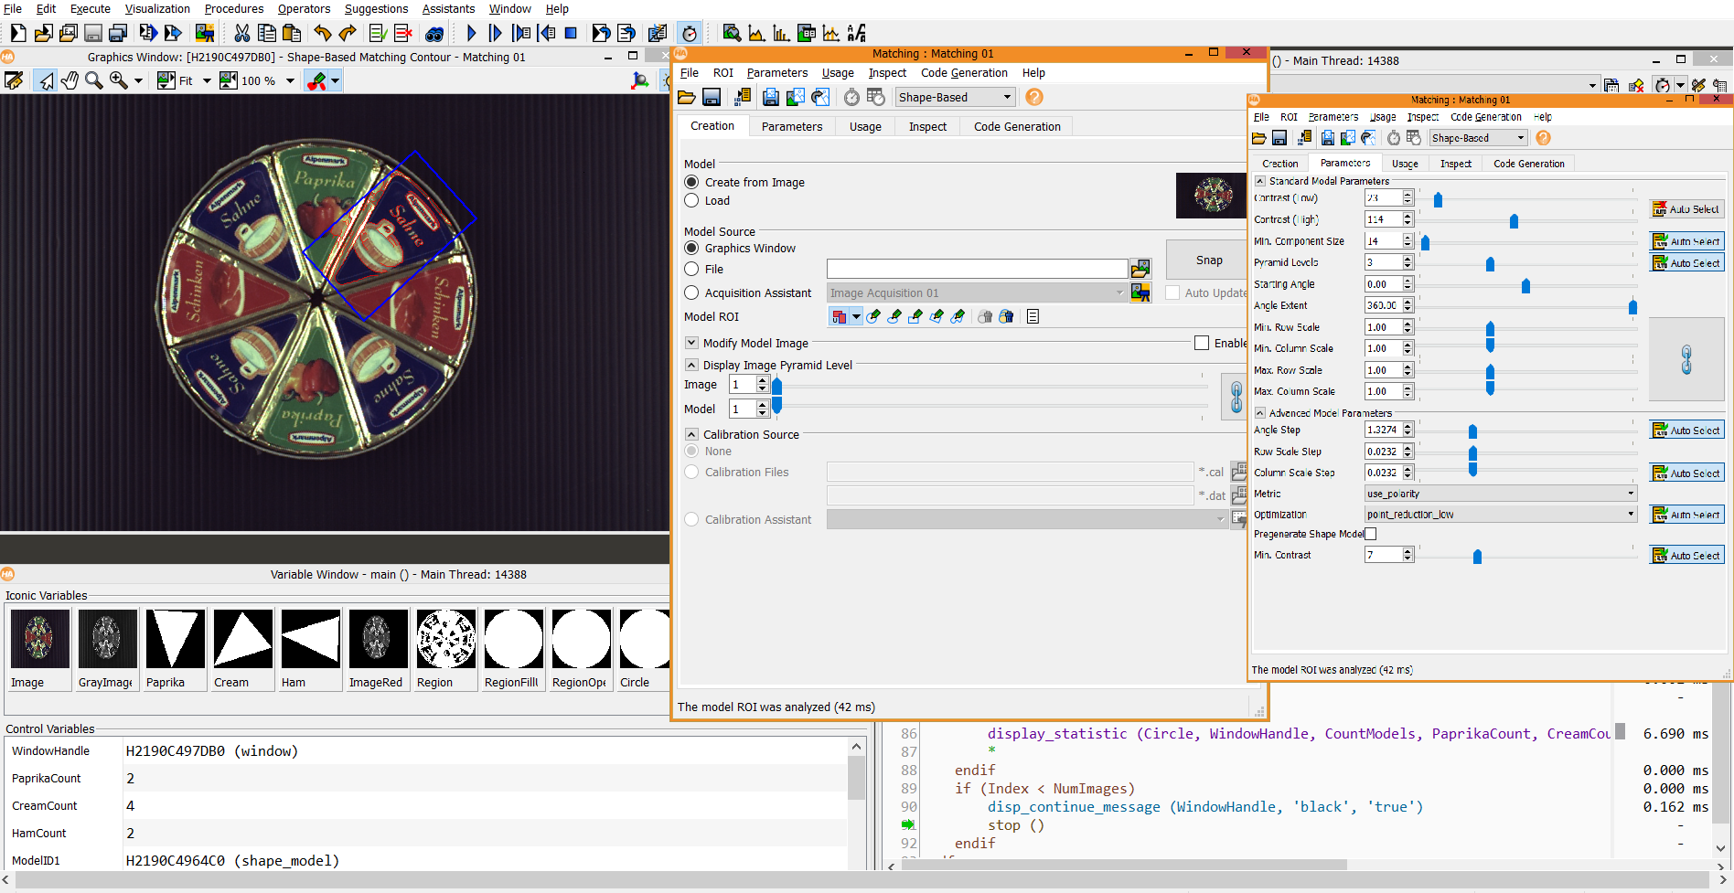
Task: Click the Run program play icon
Action: click(471, 33)
